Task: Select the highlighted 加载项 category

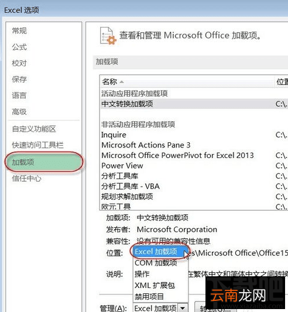Action: coord(44,162)
